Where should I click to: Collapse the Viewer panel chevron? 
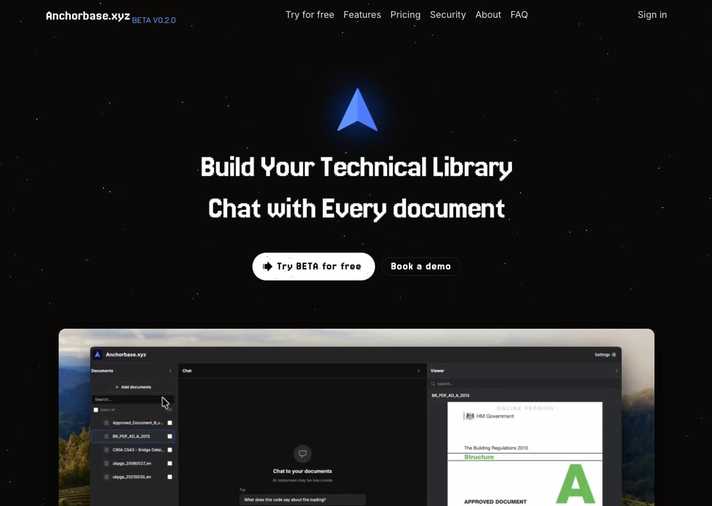[617, 371]
